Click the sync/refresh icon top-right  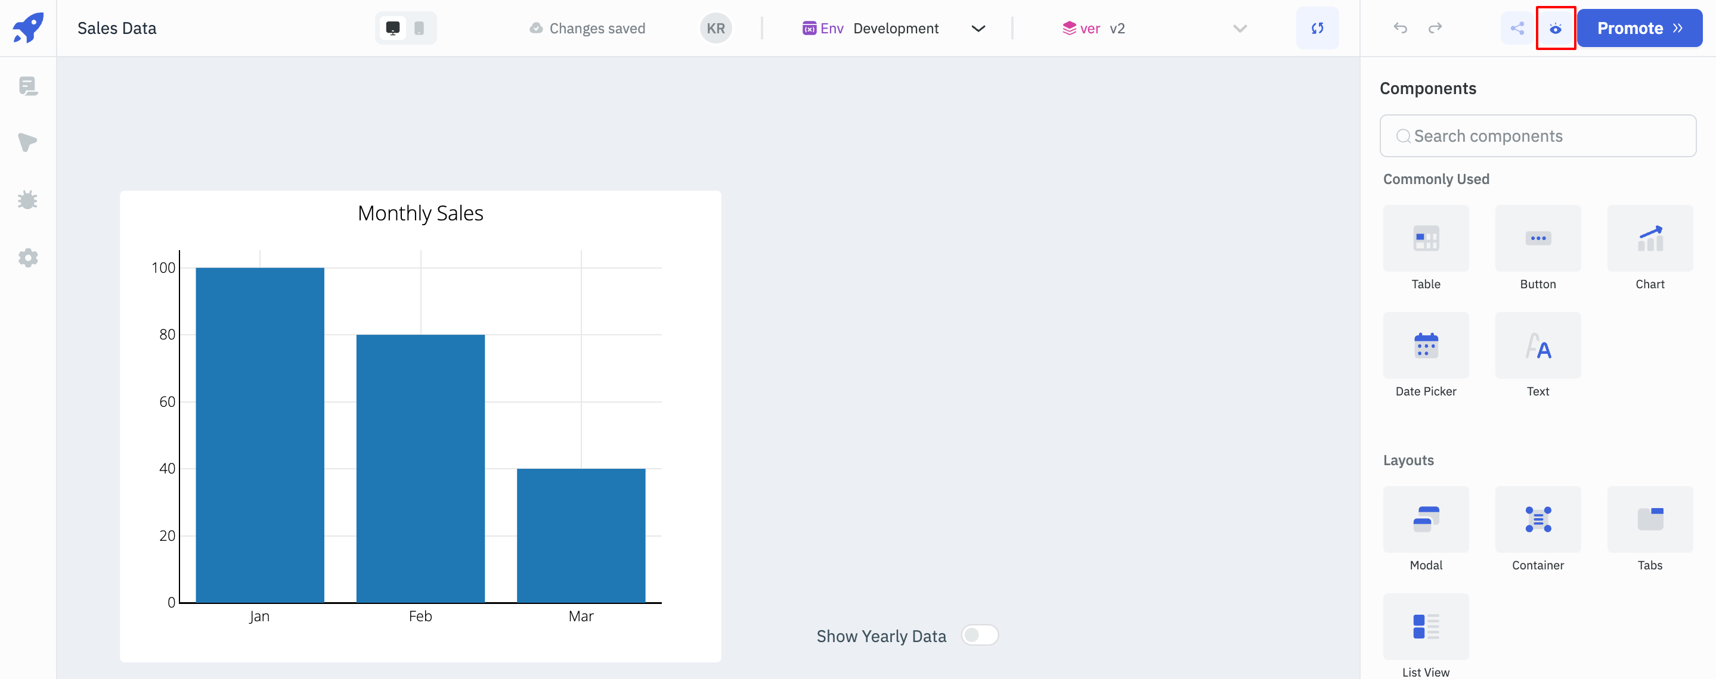[x=1318, y=27]
